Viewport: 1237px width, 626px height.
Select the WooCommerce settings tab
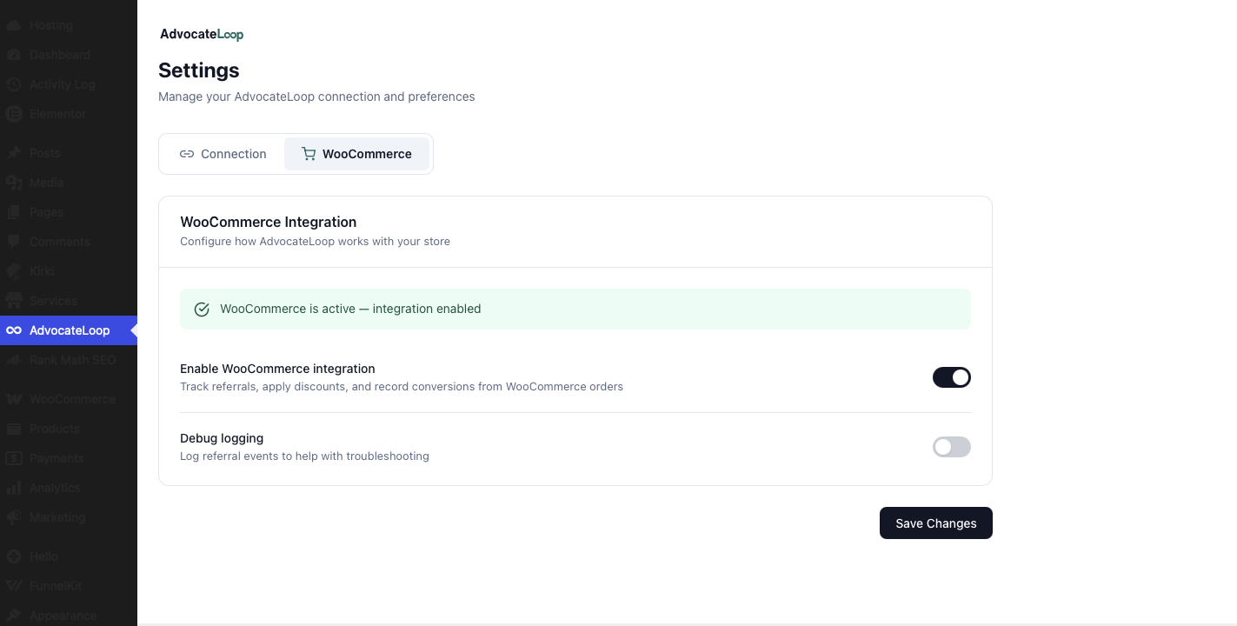tap(356, 154)
